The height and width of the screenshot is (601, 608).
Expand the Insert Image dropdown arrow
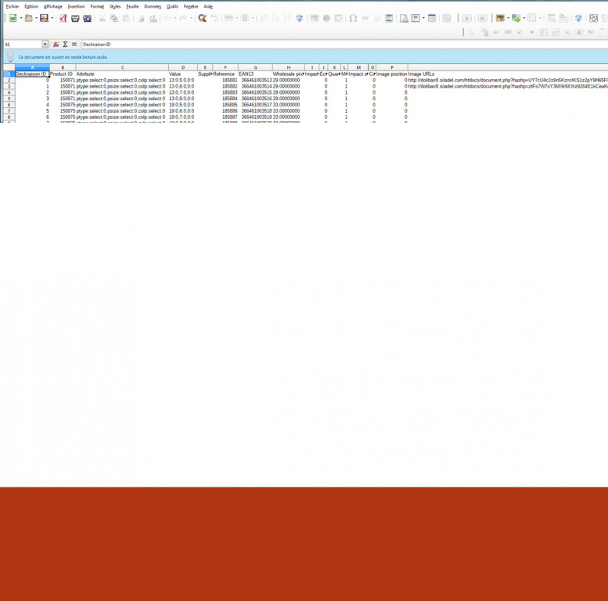point(508,18)
